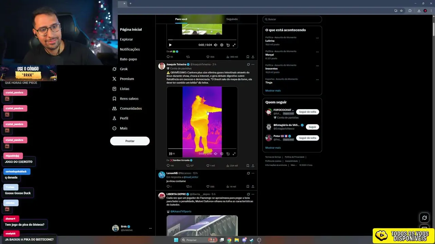
Task: Open Notificações in the sidebar
Action: (x=130, y=49)
